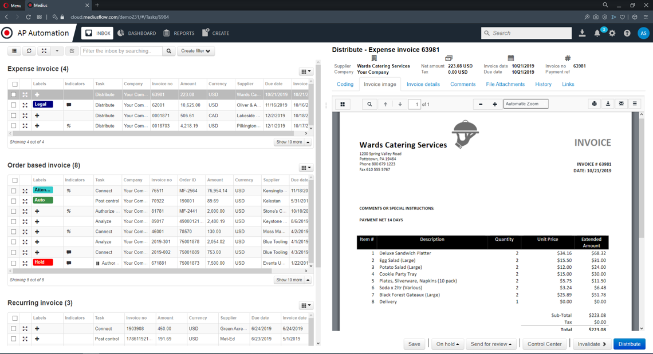Download the invoice image
Viewport: 653px width, 354px height.
608,104
